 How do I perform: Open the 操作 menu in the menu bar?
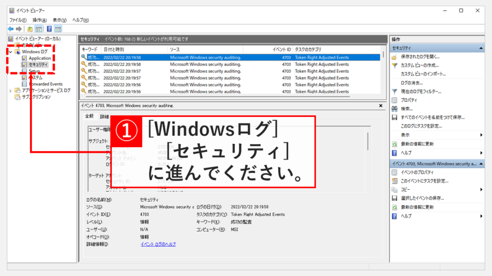[39, 20]
